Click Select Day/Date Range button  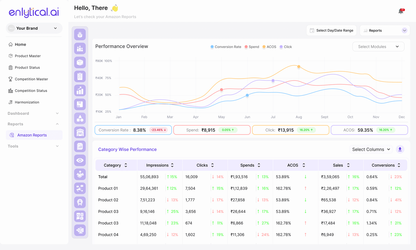[x=331, y=30]
